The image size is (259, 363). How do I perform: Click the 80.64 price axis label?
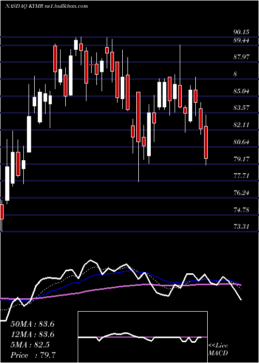(x=241, y=142)
